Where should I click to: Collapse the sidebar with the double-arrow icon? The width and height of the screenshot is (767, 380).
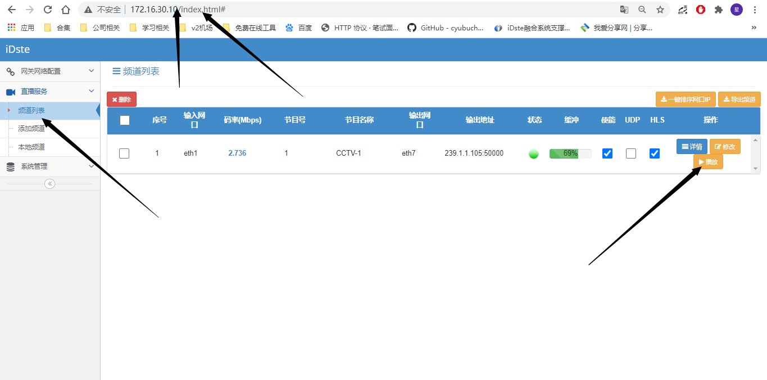[x=49, y=184]
